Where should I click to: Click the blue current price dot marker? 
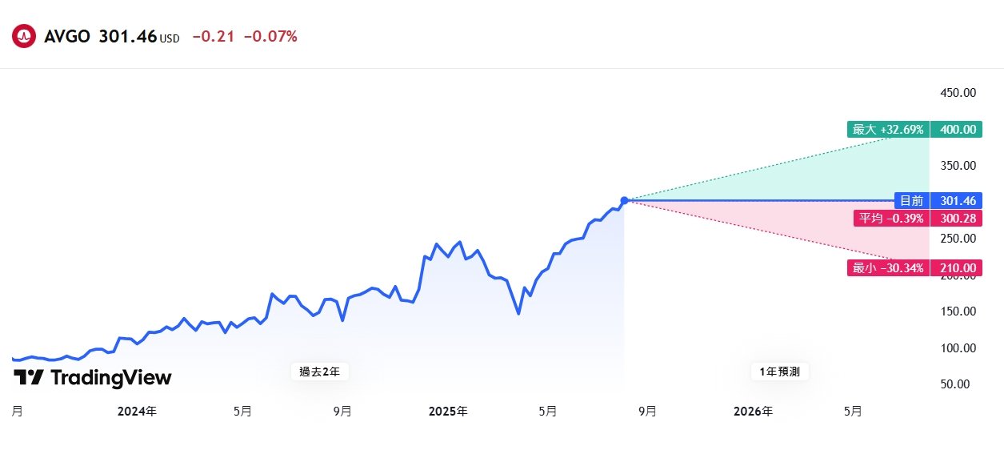[625, 200]
